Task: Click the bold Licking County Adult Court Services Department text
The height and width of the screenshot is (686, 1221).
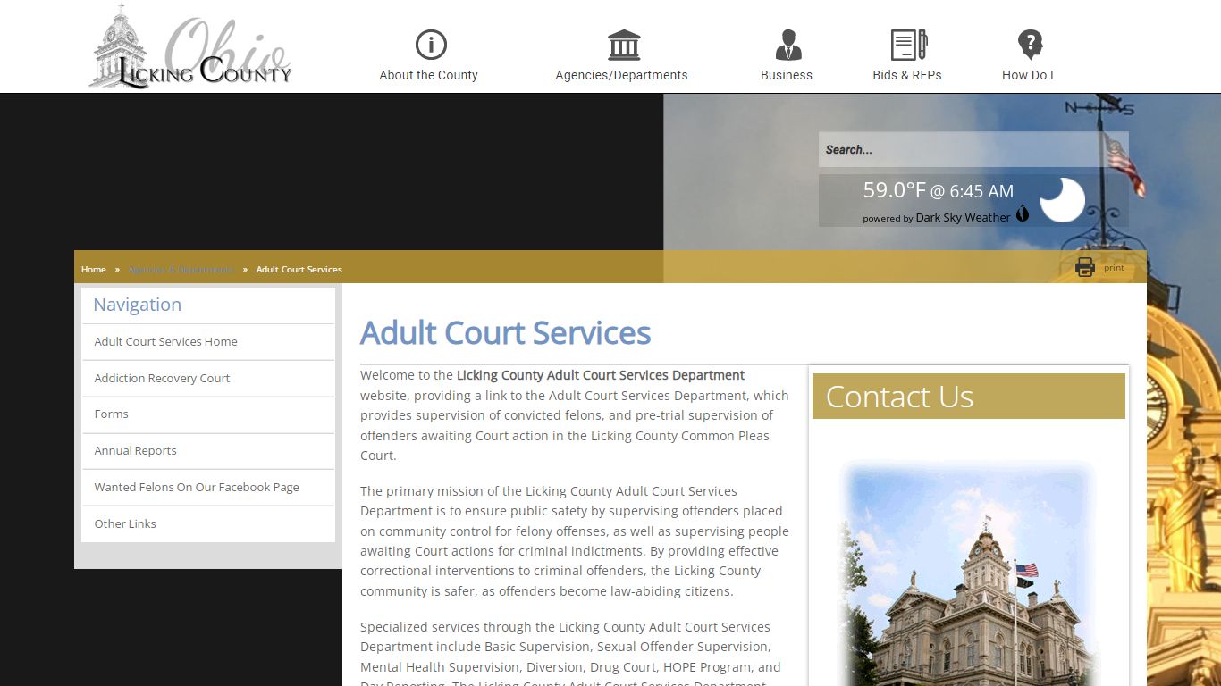Action: (x=601, y=375)
